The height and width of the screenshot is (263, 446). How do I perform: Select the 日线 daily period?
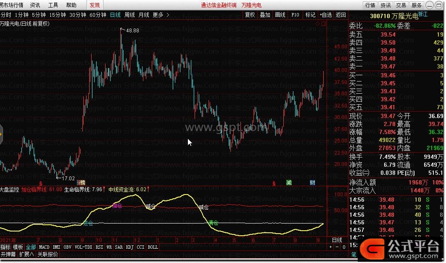coord(115,15)
